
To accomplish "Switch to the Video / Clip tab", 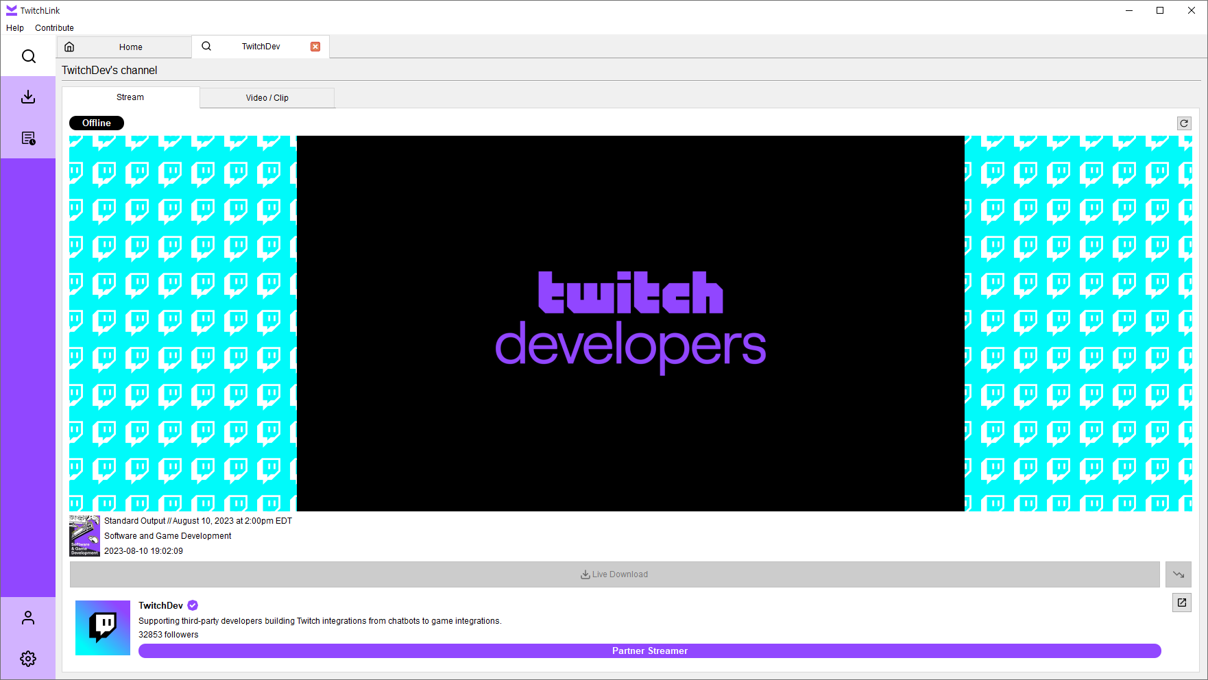I will (267, 98).
